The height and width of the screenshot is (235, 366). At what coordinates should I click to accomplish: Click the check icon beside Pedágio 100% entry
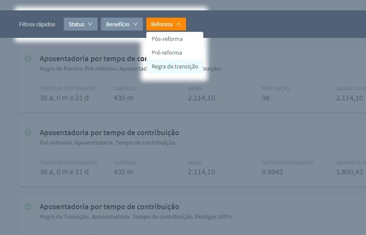pos(28,207)
